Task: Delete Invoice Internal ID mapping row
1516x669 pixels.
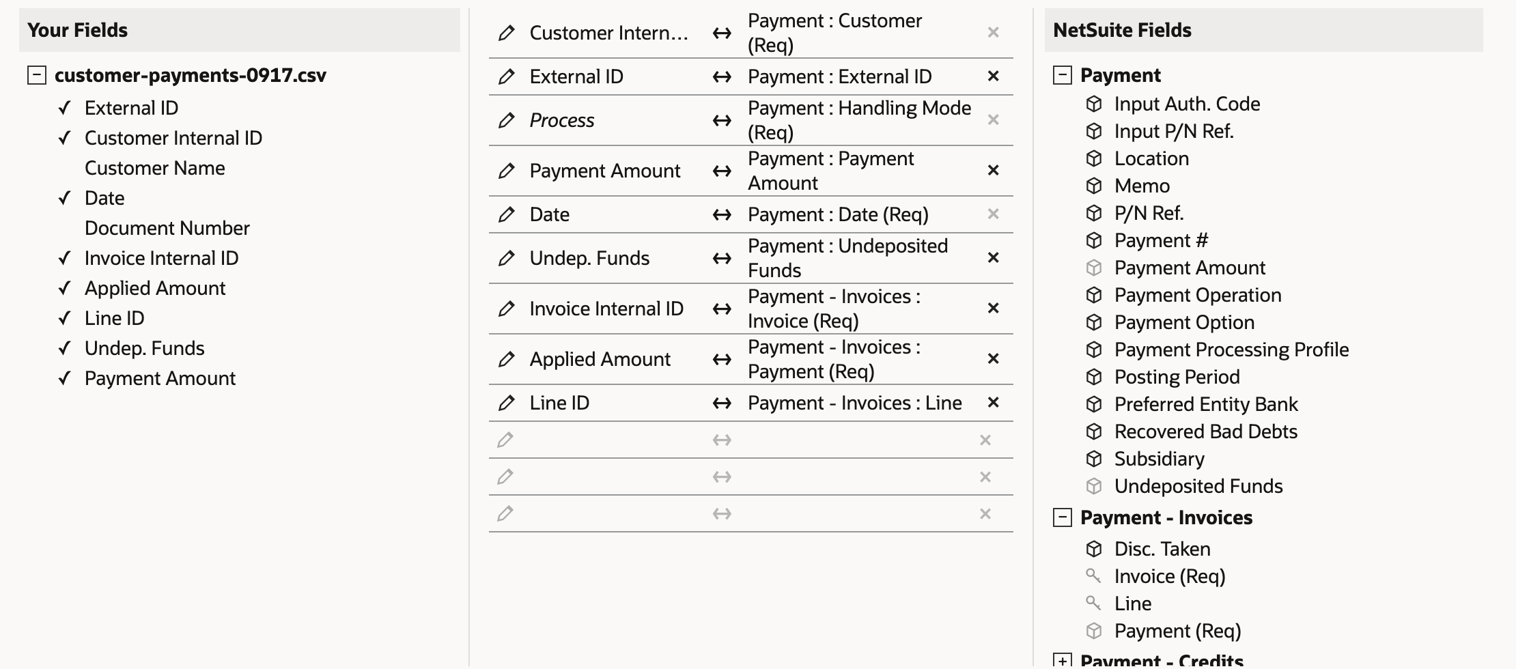Action: point(994,308)
